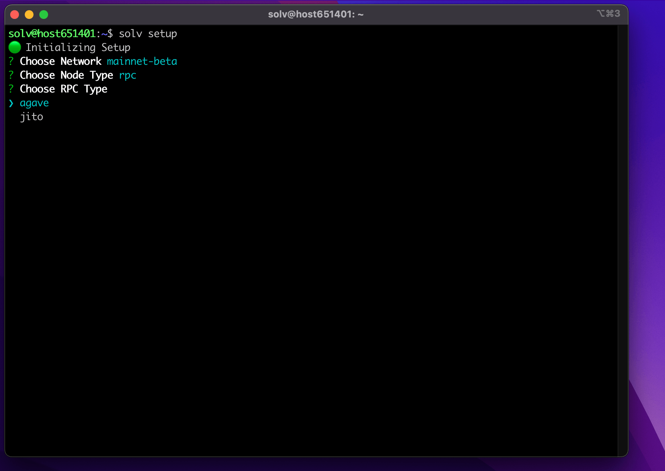Screen dimensions: 665x471
Task: Click the question mark before Choose RPC Type
Action: click(x=11, y=89)
